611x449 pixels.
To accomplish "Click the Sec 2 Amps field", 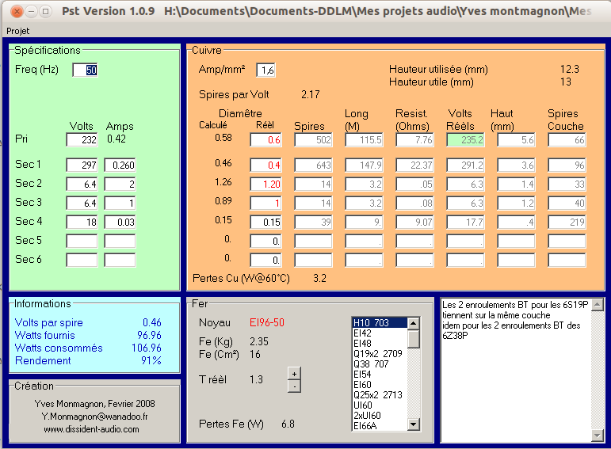I will click(120, 185).
